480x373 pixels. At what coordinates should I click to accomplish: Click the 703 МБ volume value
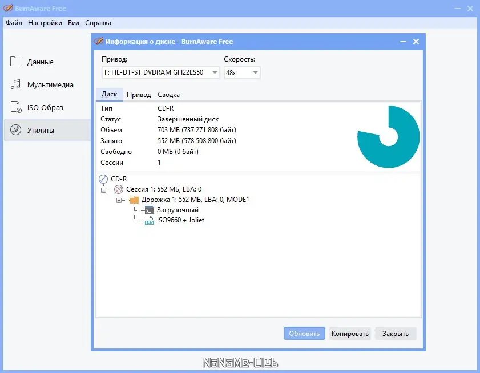tap(197, 130)
